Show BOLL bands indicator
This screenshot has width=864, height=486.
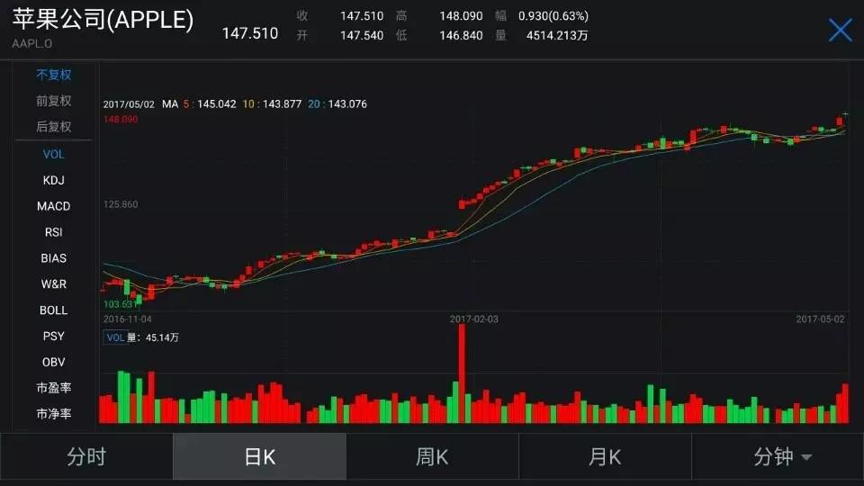pyautogui.click(x=53, y=310)
